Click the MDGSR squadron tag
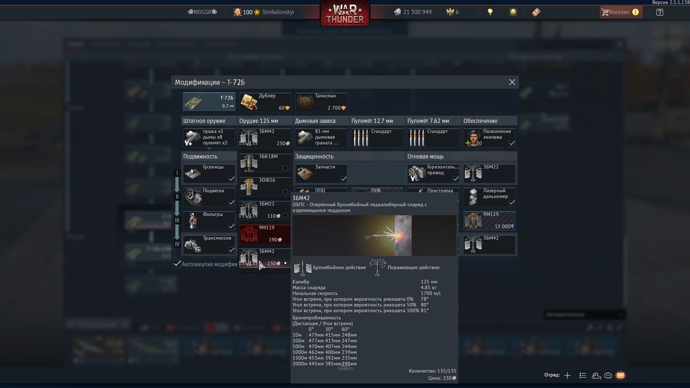Image resolution: width=690 pixels, height=388 pixels. click(203, 12)
